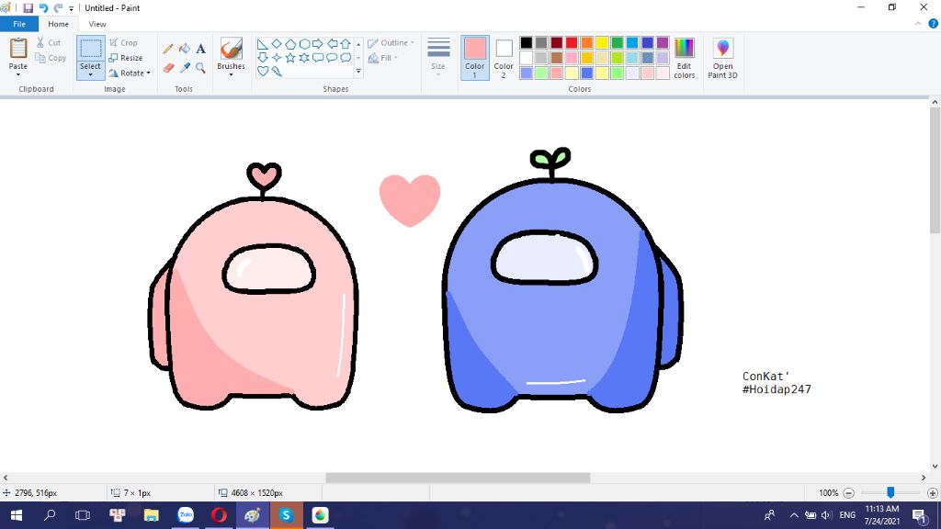Select the Magnifier tool
This screenshot has height=529, width=941.
tap(200, 68)
